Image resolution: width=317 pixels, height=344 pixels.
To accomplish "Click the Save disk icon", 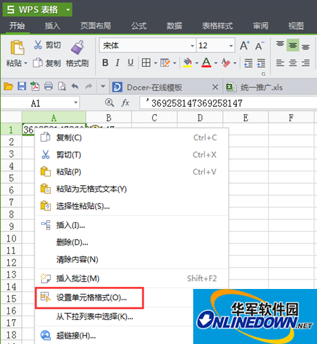I will click(x=22, y=87).
